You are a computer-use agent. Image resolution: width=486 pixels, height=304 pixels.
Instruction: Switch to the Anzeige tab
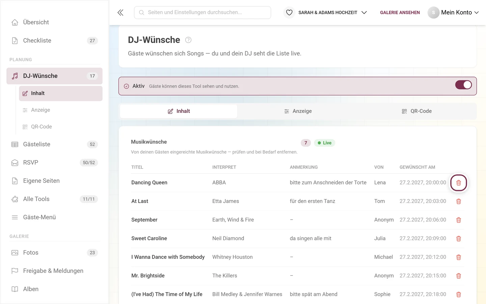point(298,111)
